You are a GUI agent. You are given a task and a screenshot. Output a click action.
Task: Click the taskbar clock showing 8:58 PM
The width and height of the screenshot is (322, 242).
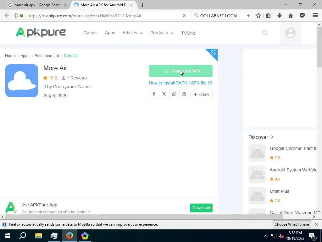tap(295, 236)
